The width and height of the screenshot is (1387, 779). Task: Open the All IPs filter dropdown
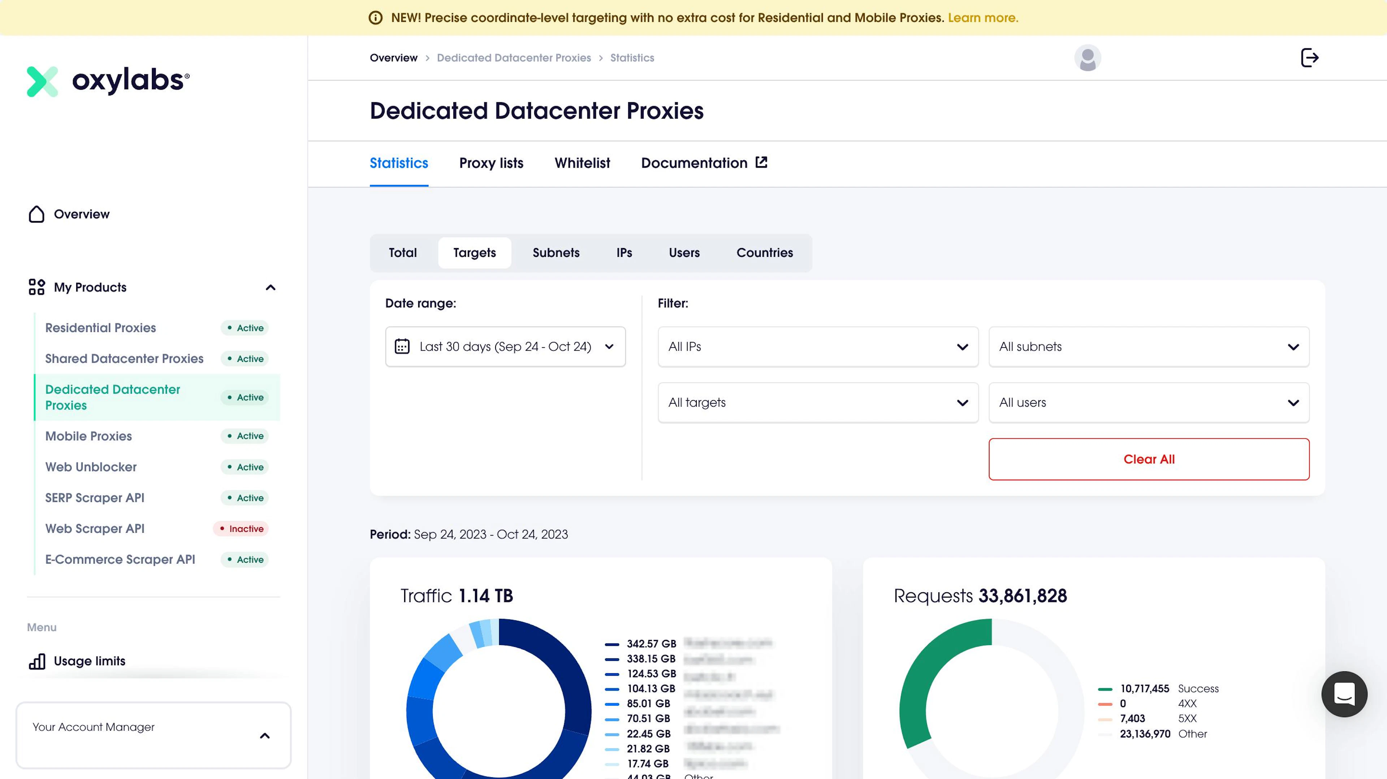818,347
